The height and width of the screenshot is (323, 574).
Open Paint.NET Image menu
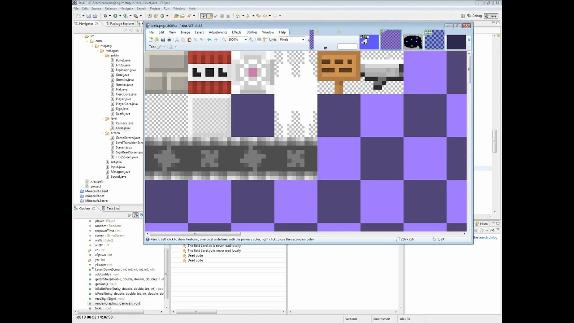pyautogui.click(x=185, y=32)
